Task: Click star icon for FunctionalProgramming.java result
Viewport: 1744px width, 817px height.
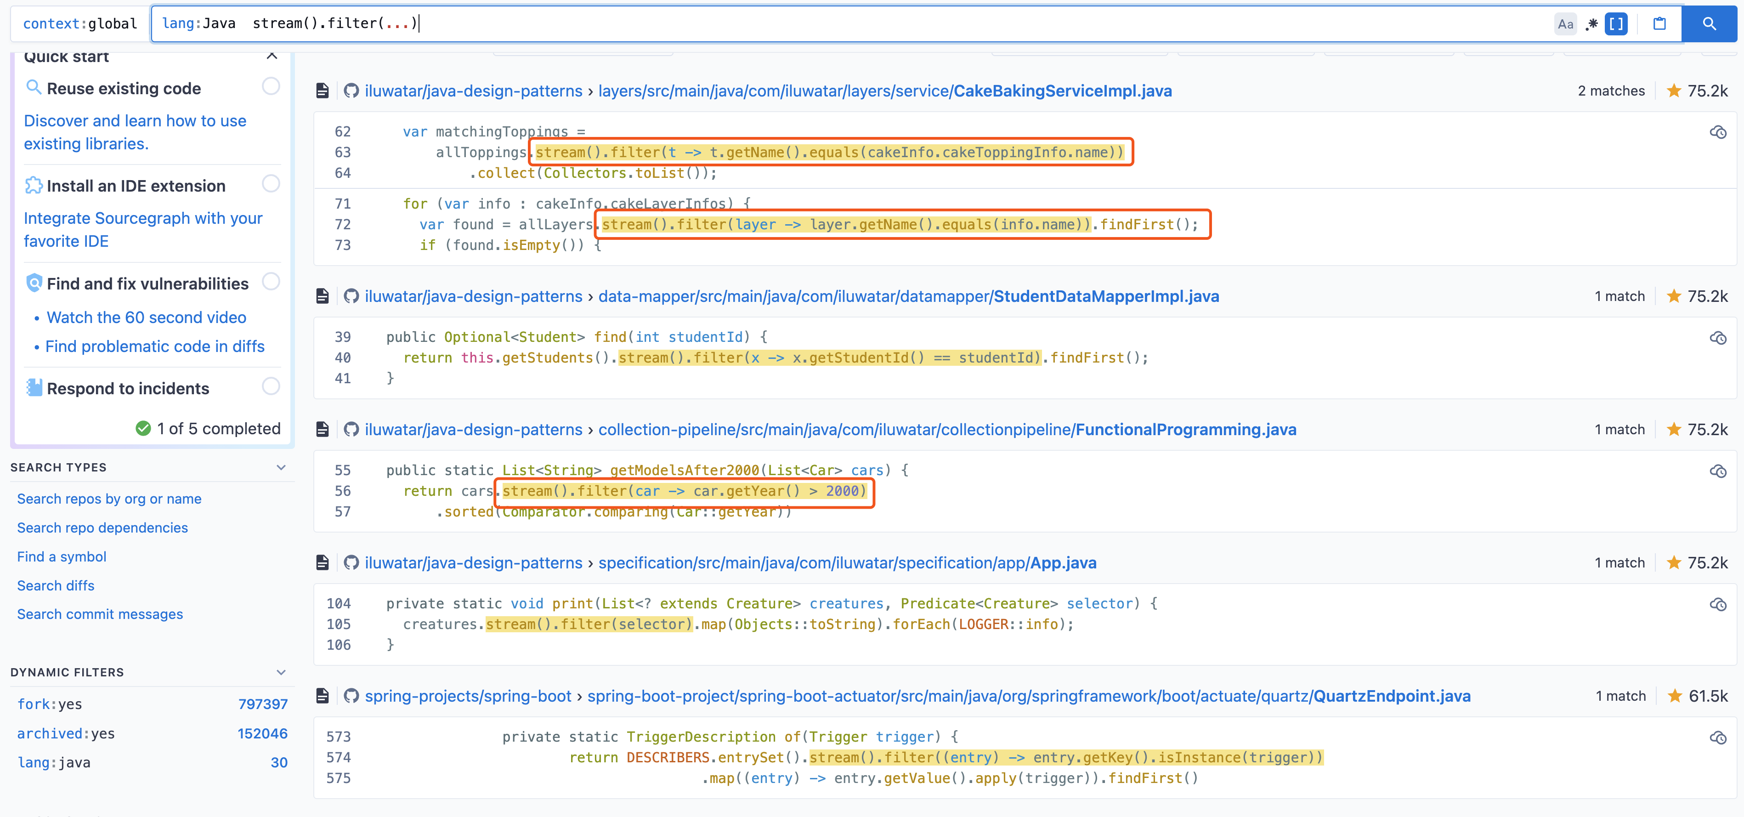Action: tap(1674, 430)
